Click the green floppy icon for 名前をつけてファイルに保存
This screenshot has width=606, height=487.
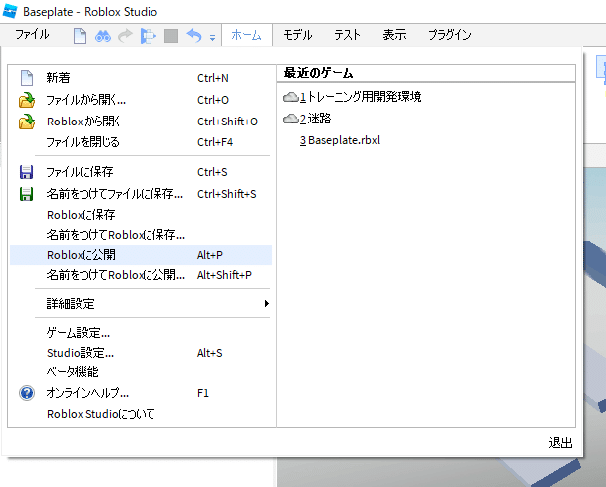point(26,194)
